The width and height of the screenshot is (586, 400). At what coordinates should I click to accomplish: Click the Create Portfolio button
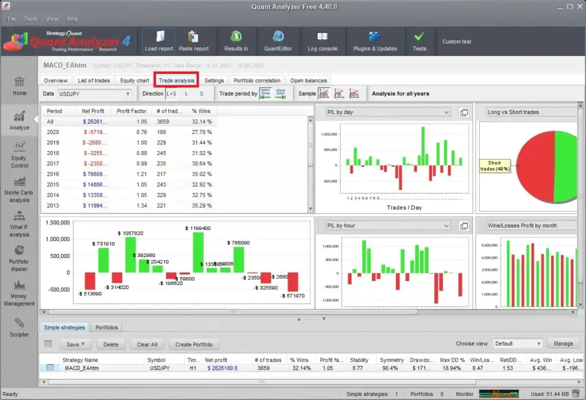coord(195,344)
